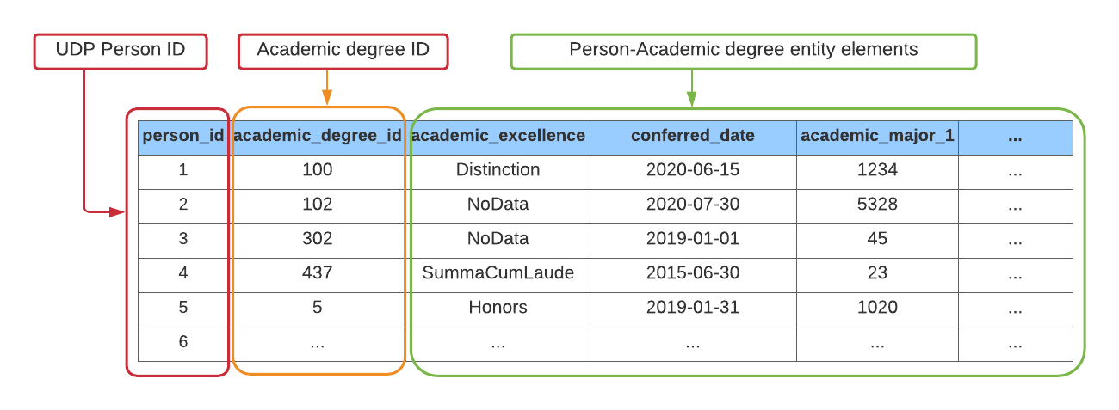Select the academic_excellence column header
1119x410 pixels.
point(498,136)
